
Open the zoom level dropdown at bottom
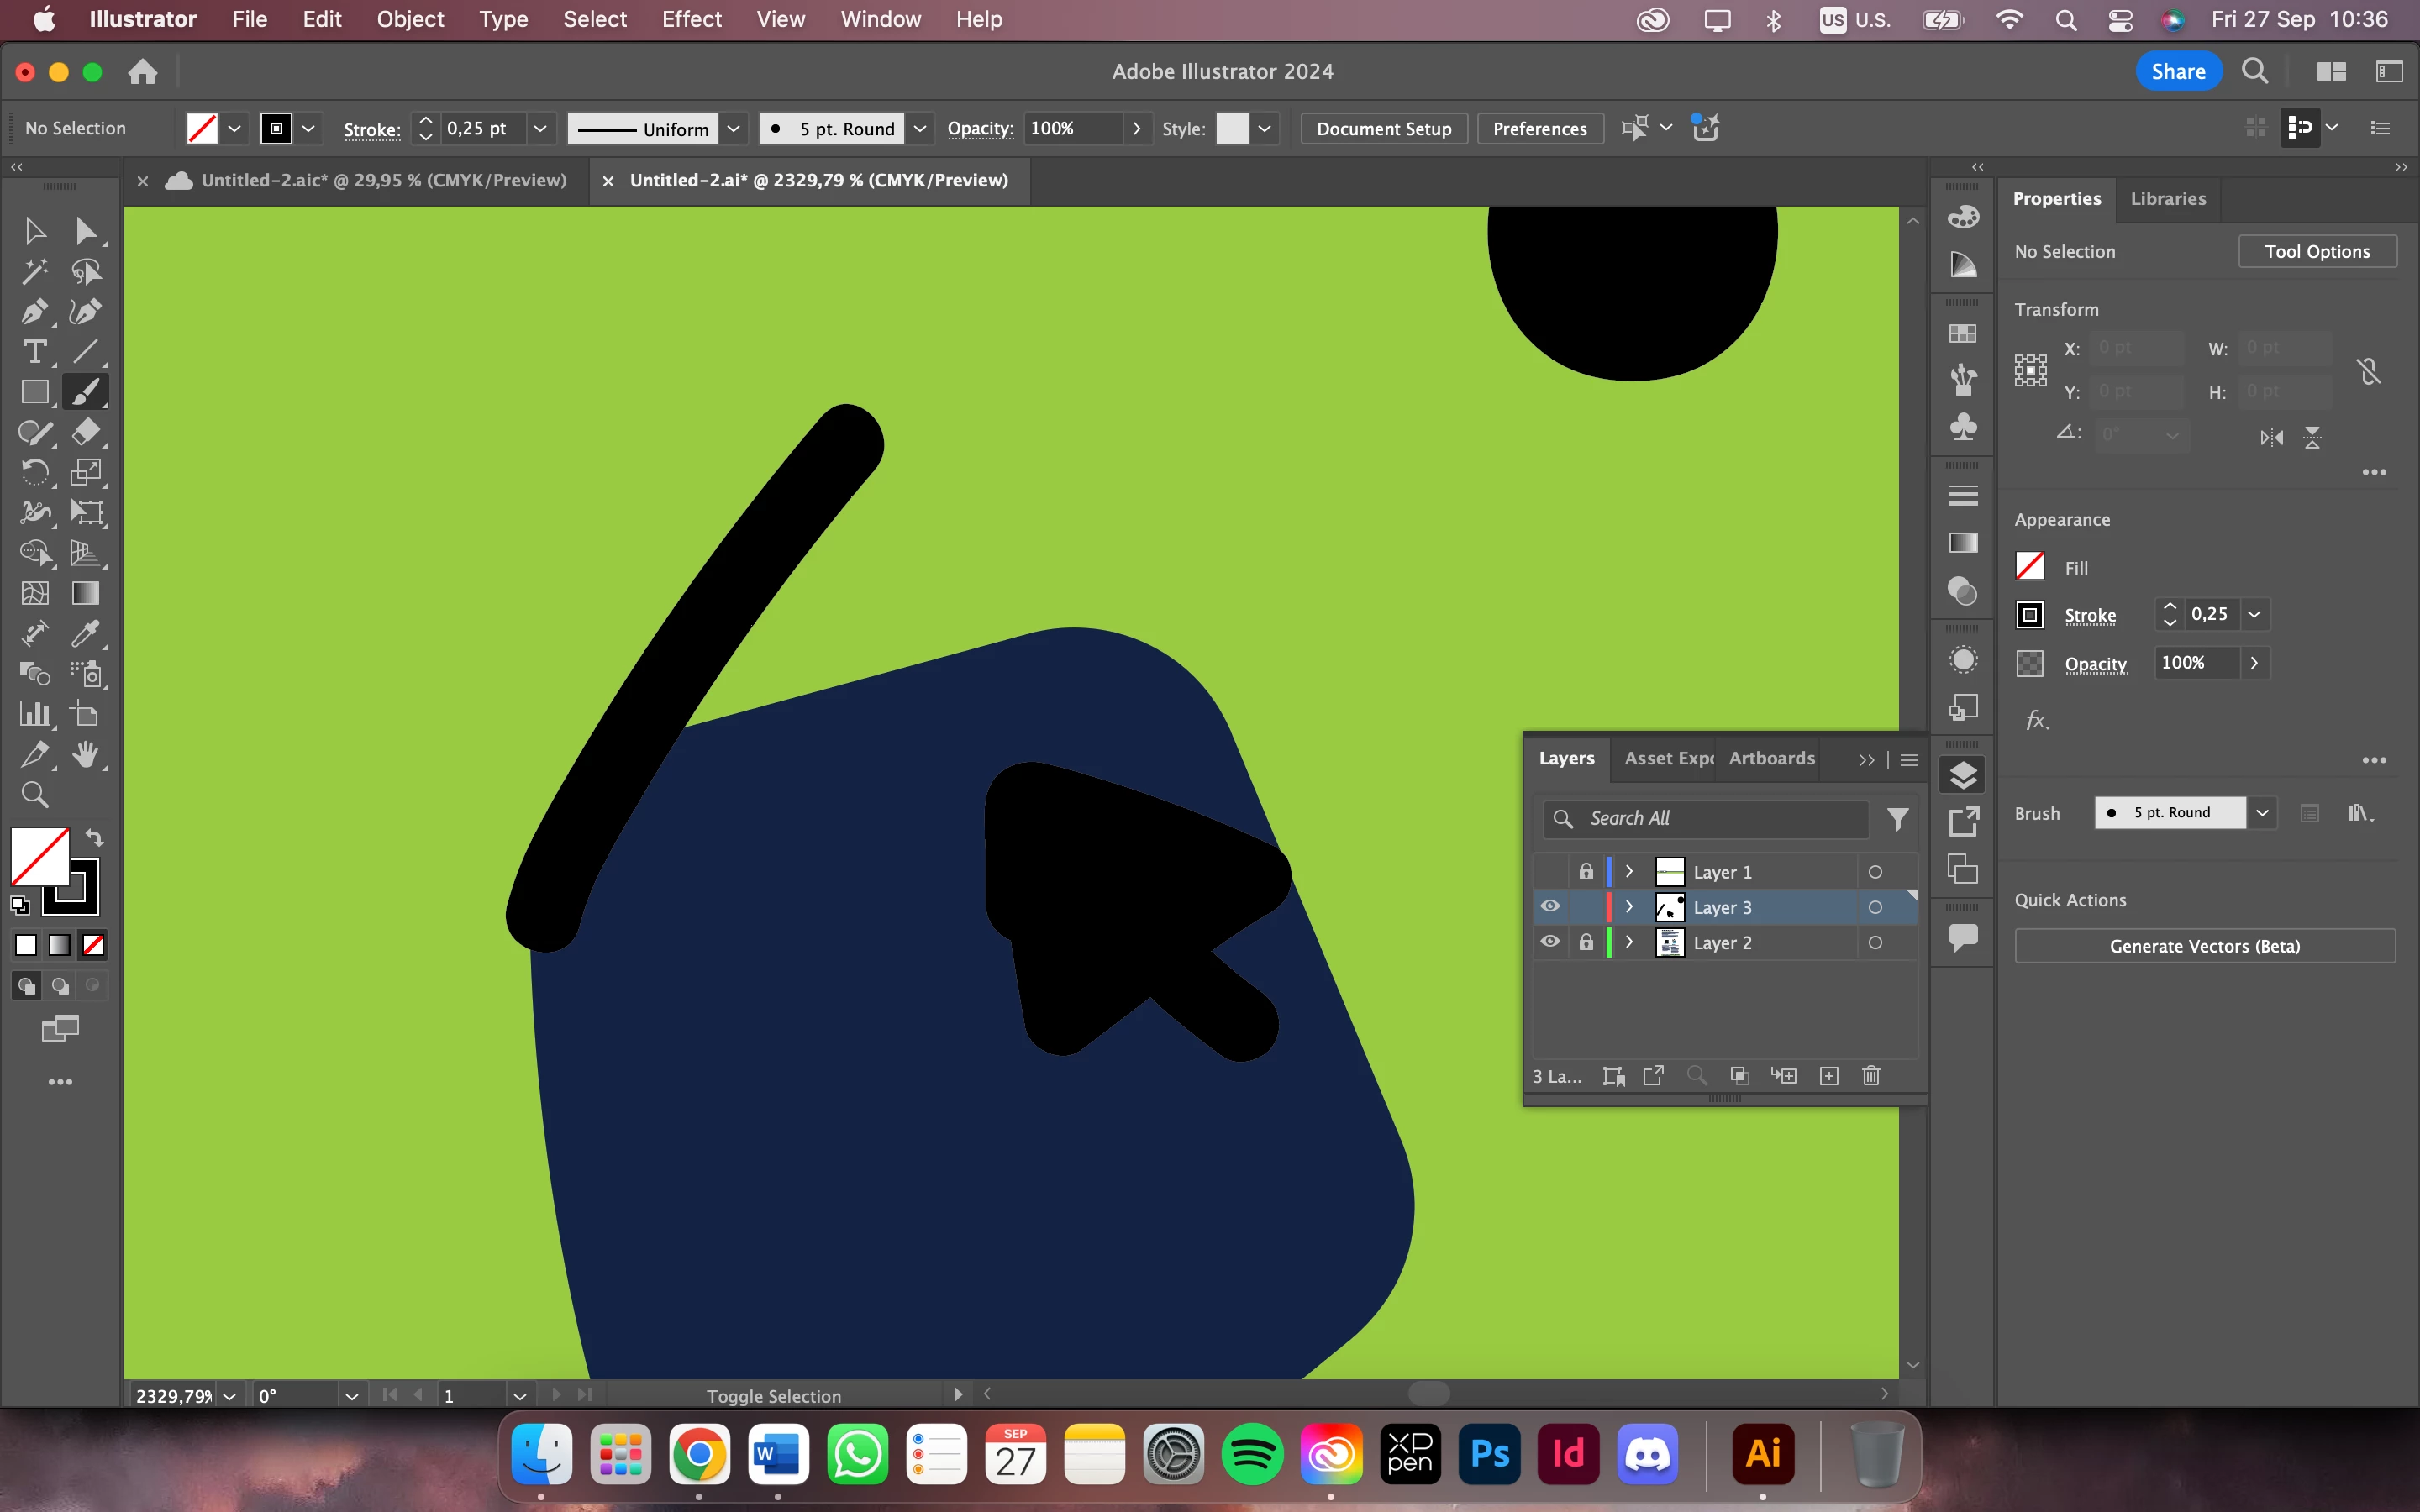click(230, 1396)
